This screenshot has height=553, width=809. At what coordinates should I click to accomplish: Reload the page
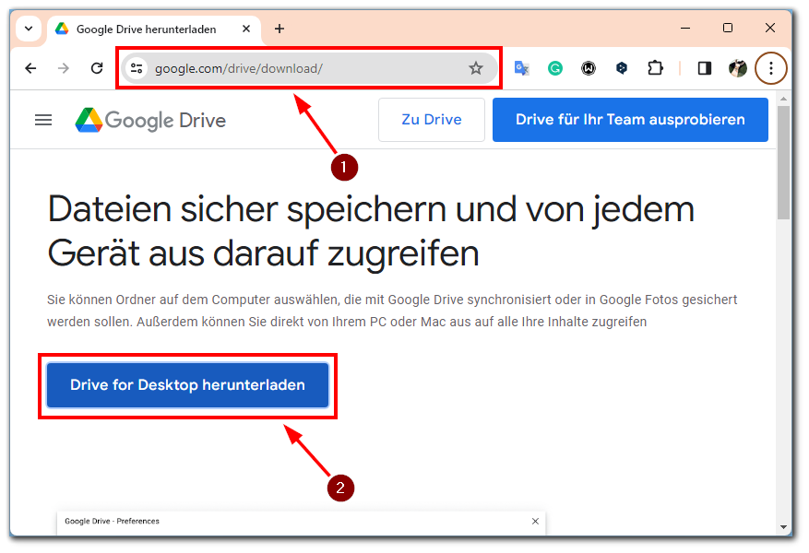tap(97, 68)
